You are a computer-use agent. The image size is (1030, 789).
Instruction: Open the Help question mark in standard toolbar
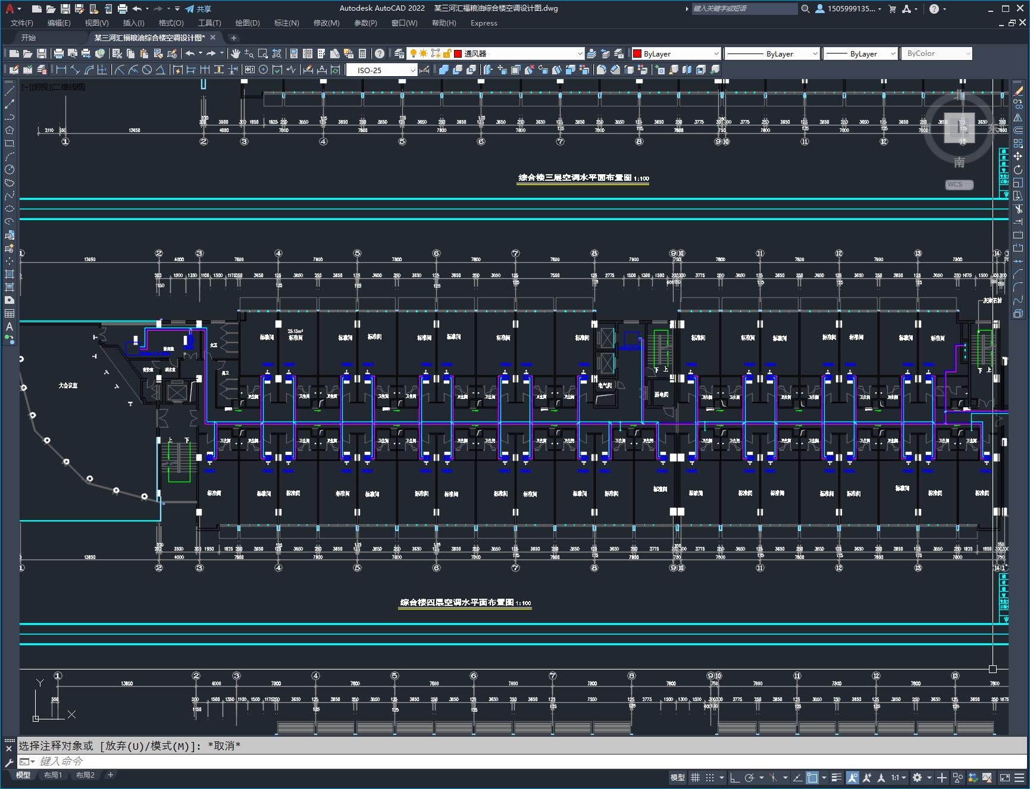379,54
